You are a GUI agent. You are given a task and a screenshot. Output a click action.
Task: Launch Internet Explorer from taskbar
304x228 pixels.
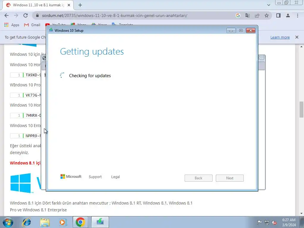click(27, 222)
